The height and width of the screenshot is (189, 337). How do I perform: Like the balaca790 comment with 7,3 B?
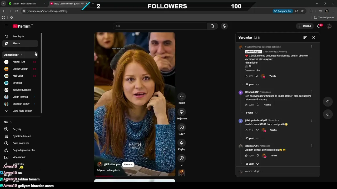(x=246, y=155)
